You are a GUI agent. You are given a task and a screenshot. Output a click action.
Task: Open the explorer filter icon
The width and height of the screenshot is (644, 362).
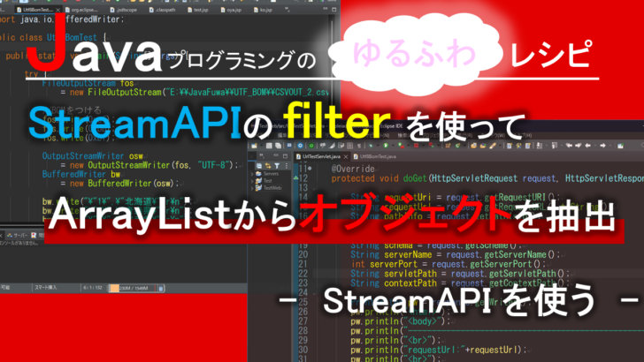(x=277, y=166)
